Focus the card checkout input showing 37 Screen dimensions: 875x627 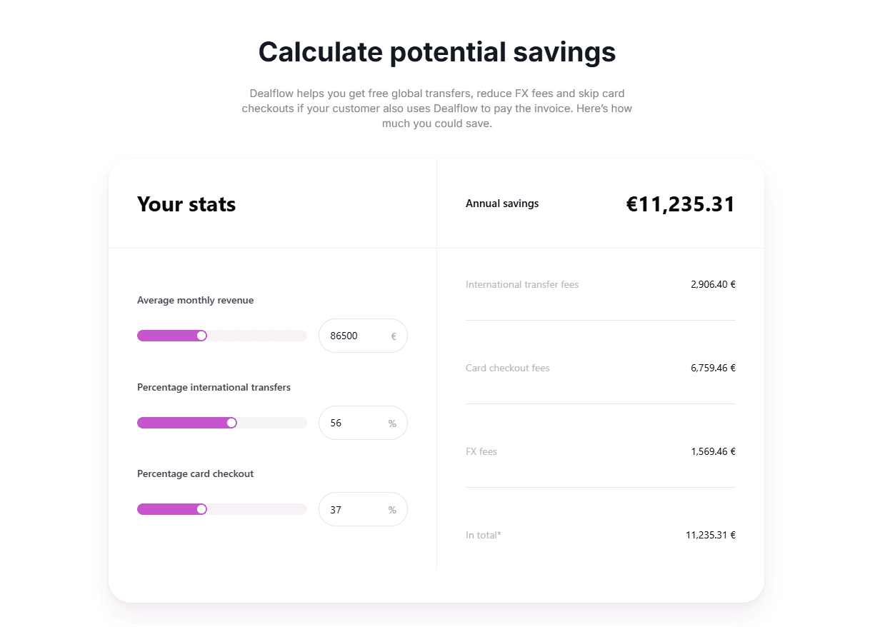pyautogui.click(x=350, y=510)
